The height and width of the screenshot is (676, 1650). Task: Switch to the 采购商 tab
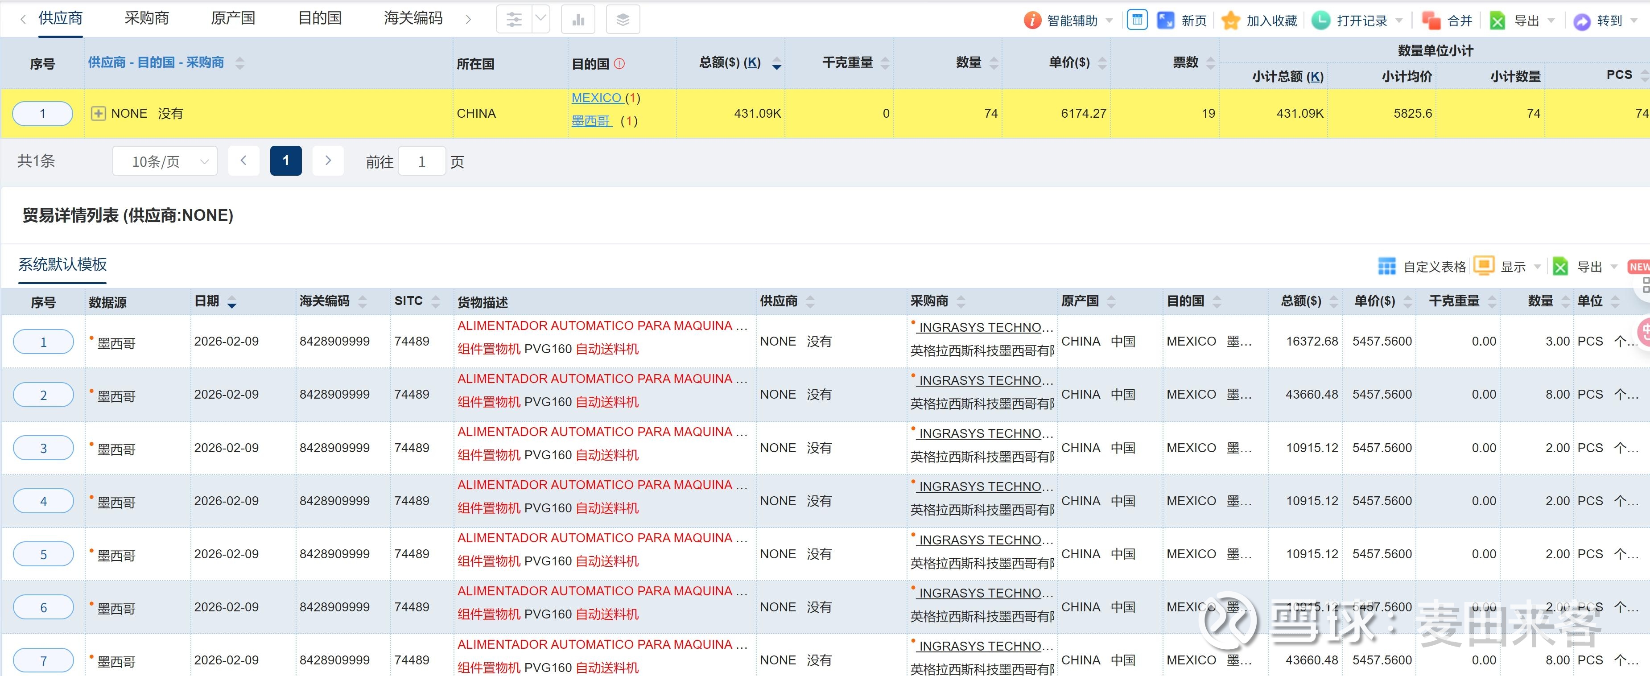click(147, 19)
